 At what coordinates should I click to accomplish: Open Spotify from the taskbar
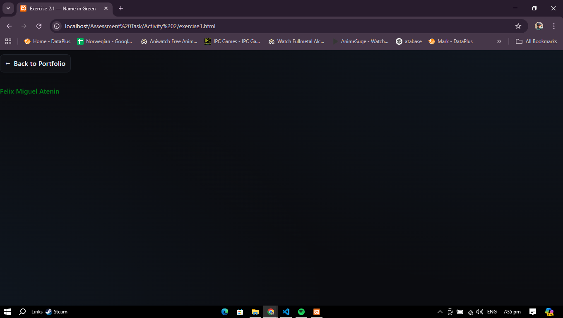[x=301, y=312]
